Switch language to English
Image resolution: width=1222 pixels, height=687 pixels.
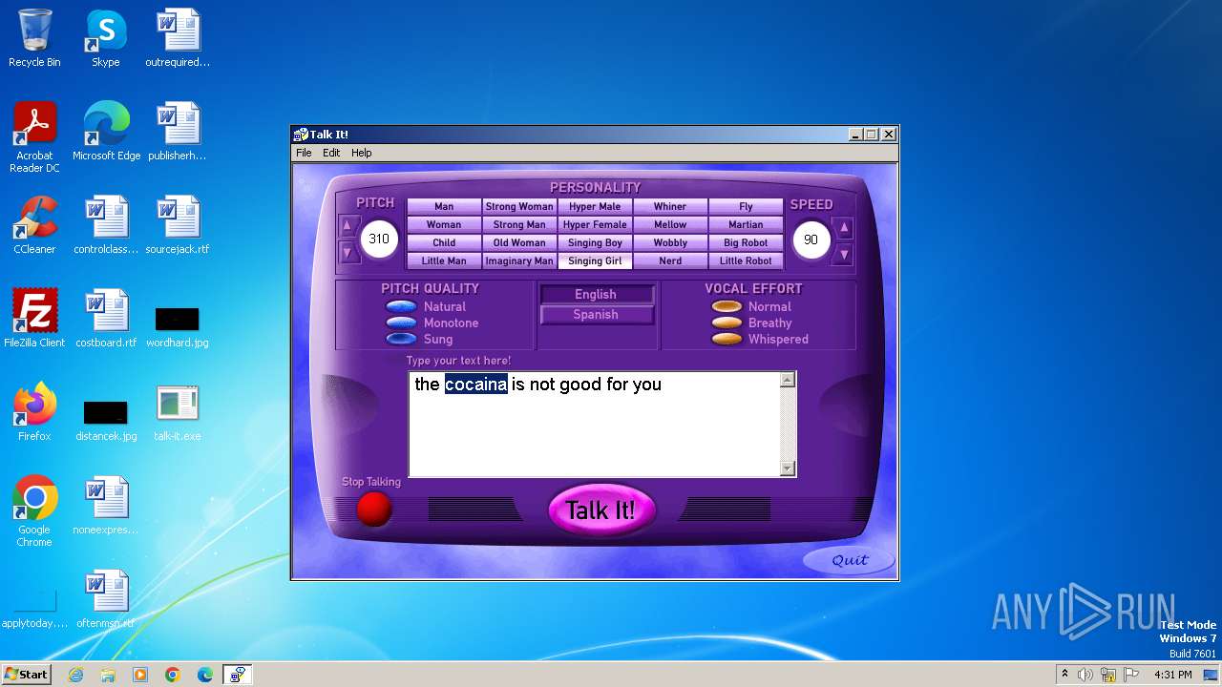[x=596, y=295]
